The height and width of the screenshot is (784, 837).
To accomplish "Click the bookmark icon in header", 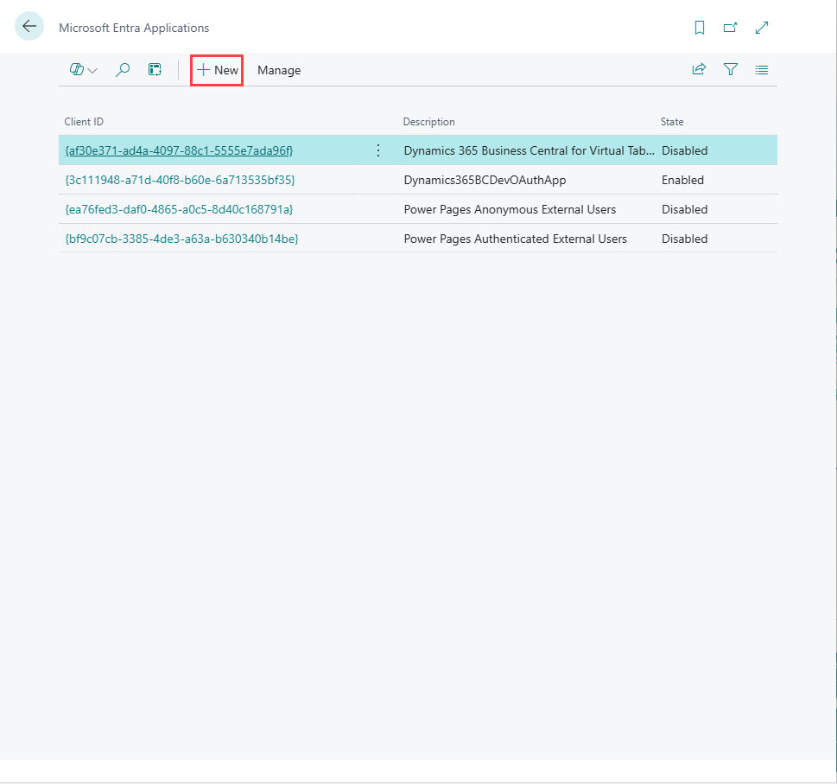I will pyautogui.click(x=700, y=28).
